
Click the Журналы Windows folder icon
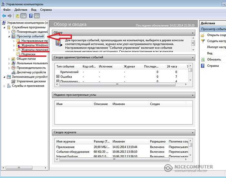18,45
